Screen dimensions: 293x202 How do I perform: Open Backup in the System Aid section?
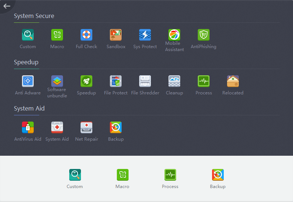point(116,127)
